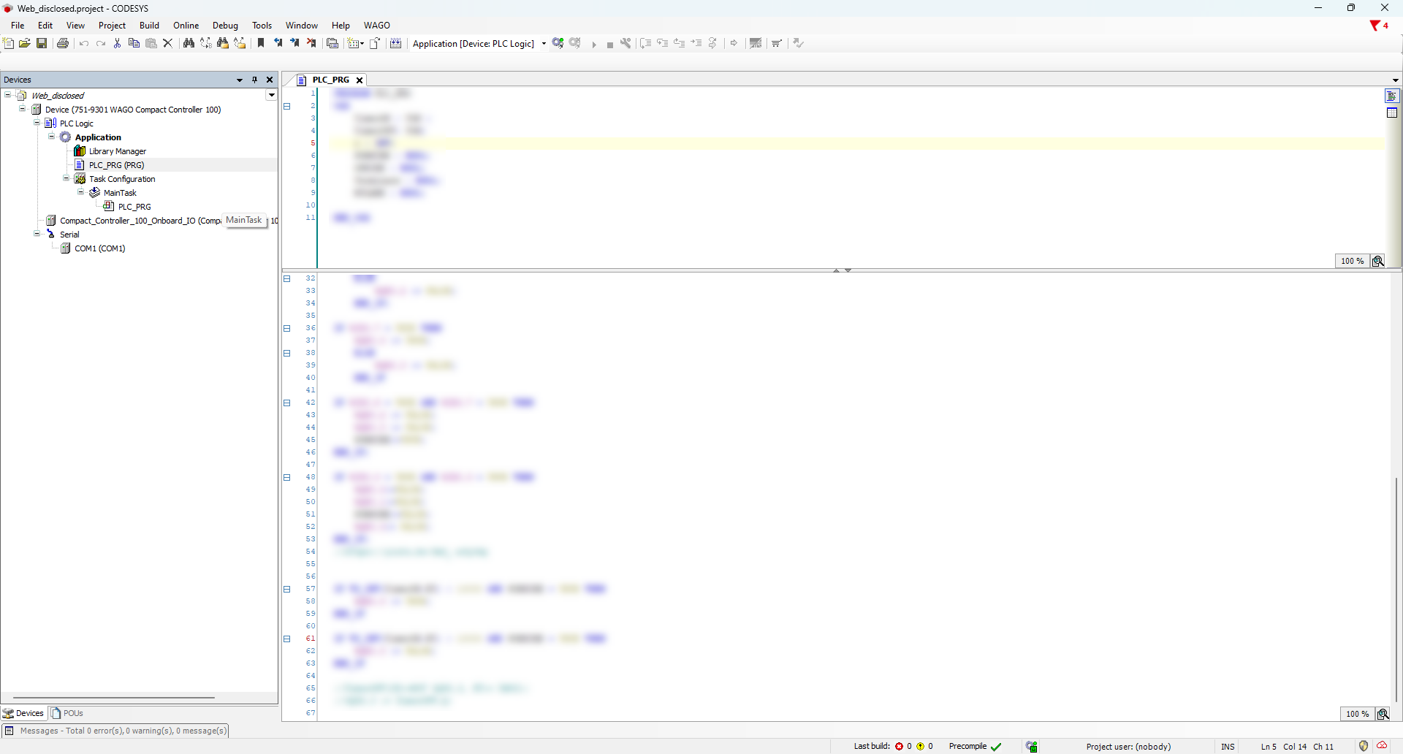1403x754 pixels.
Task: Pin the Devices panel
Action: tap(254, 80)
